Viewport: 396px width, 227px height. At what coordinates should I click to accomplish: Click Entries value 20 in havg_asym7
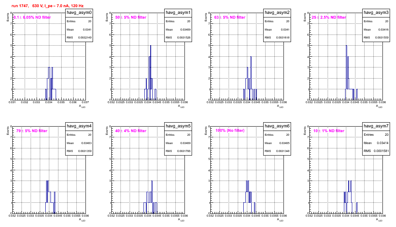[x=386, y=135]
